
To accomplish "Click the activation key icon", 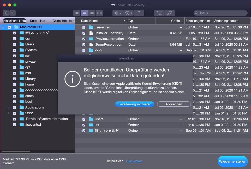I will pos(170,13).
